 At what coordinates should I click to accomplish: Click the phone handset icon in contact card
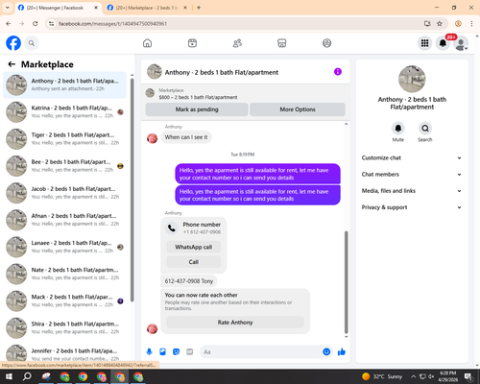pos(172,228)
